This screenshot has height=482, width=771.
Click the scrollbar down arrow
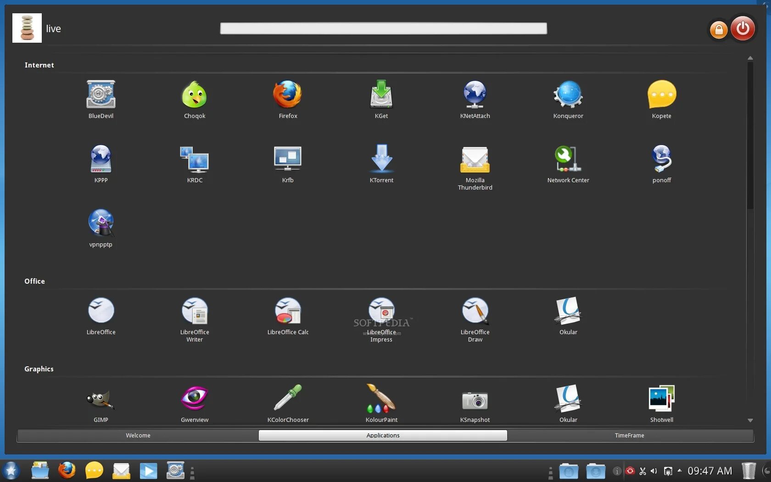pyautogui.click(x=750, y=420)
